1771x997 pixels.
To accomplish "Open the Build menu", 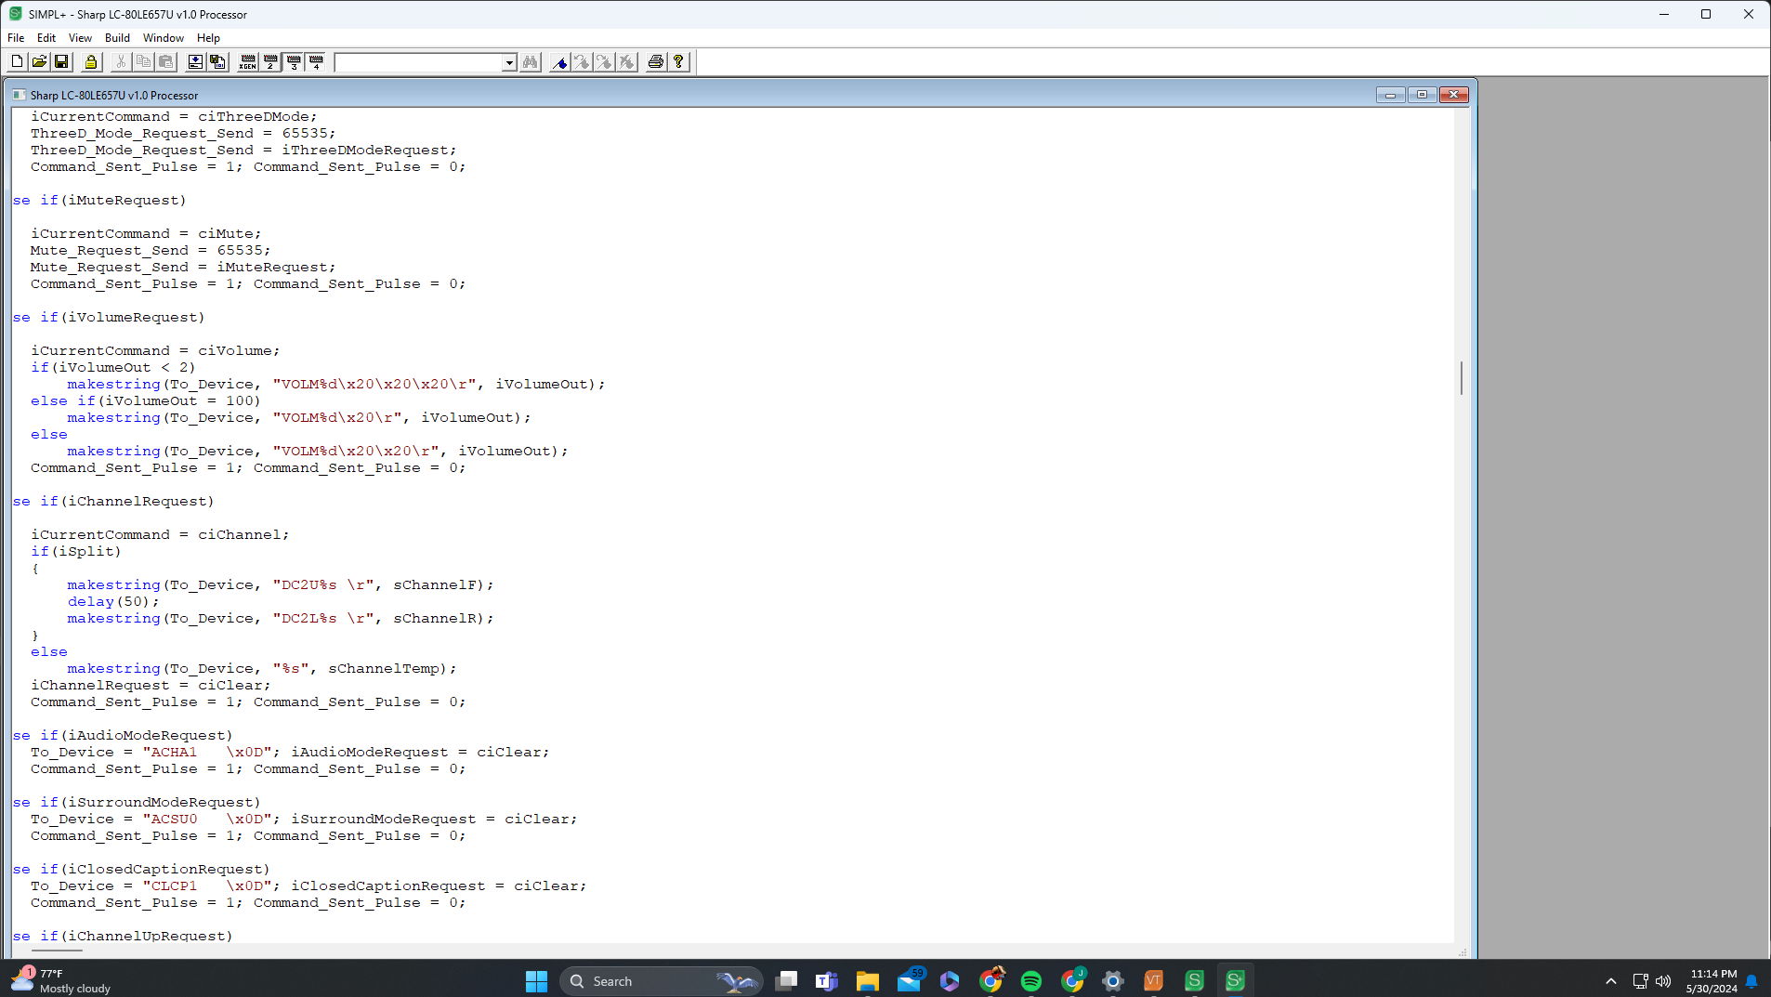I will pyautogui.click(x=117, y=38).
